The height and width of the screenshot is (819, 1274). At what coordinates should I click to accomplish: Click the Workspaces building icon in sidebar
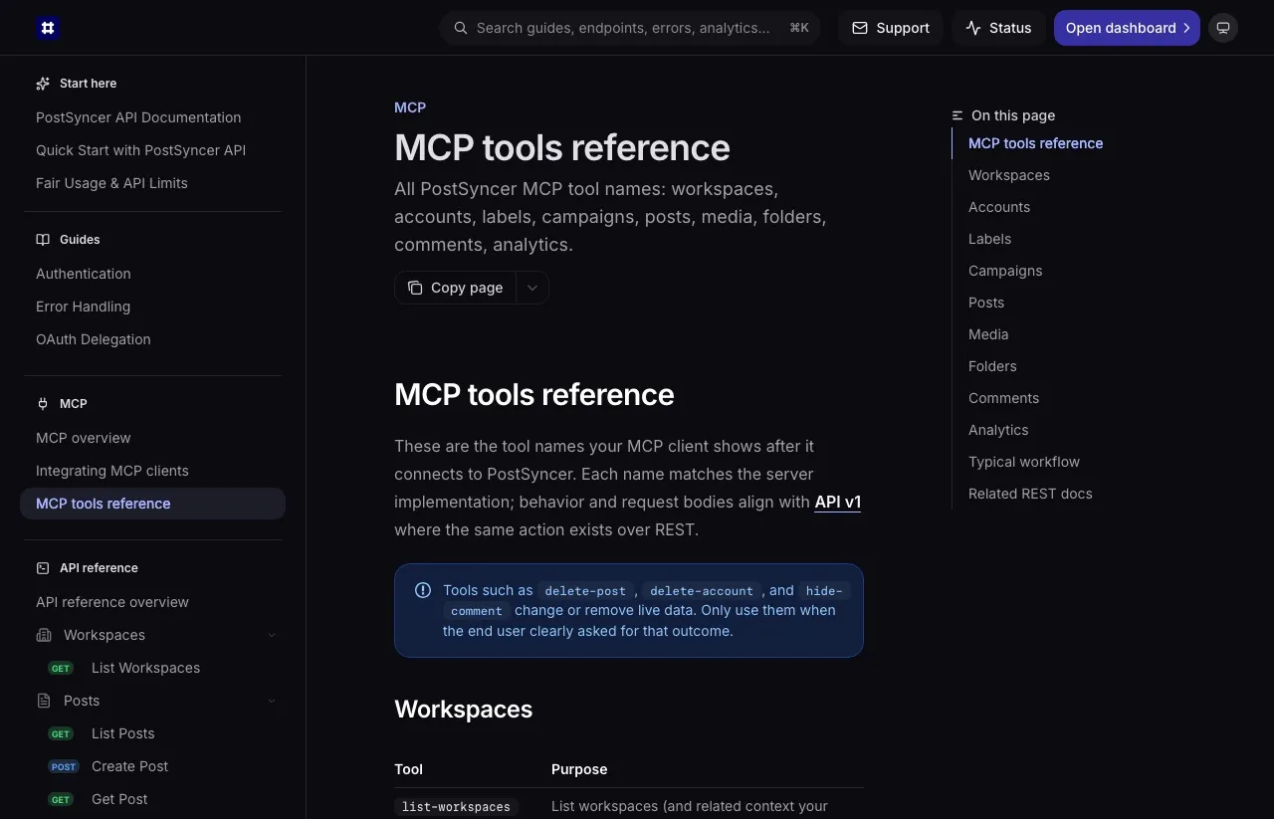(44, 635)
